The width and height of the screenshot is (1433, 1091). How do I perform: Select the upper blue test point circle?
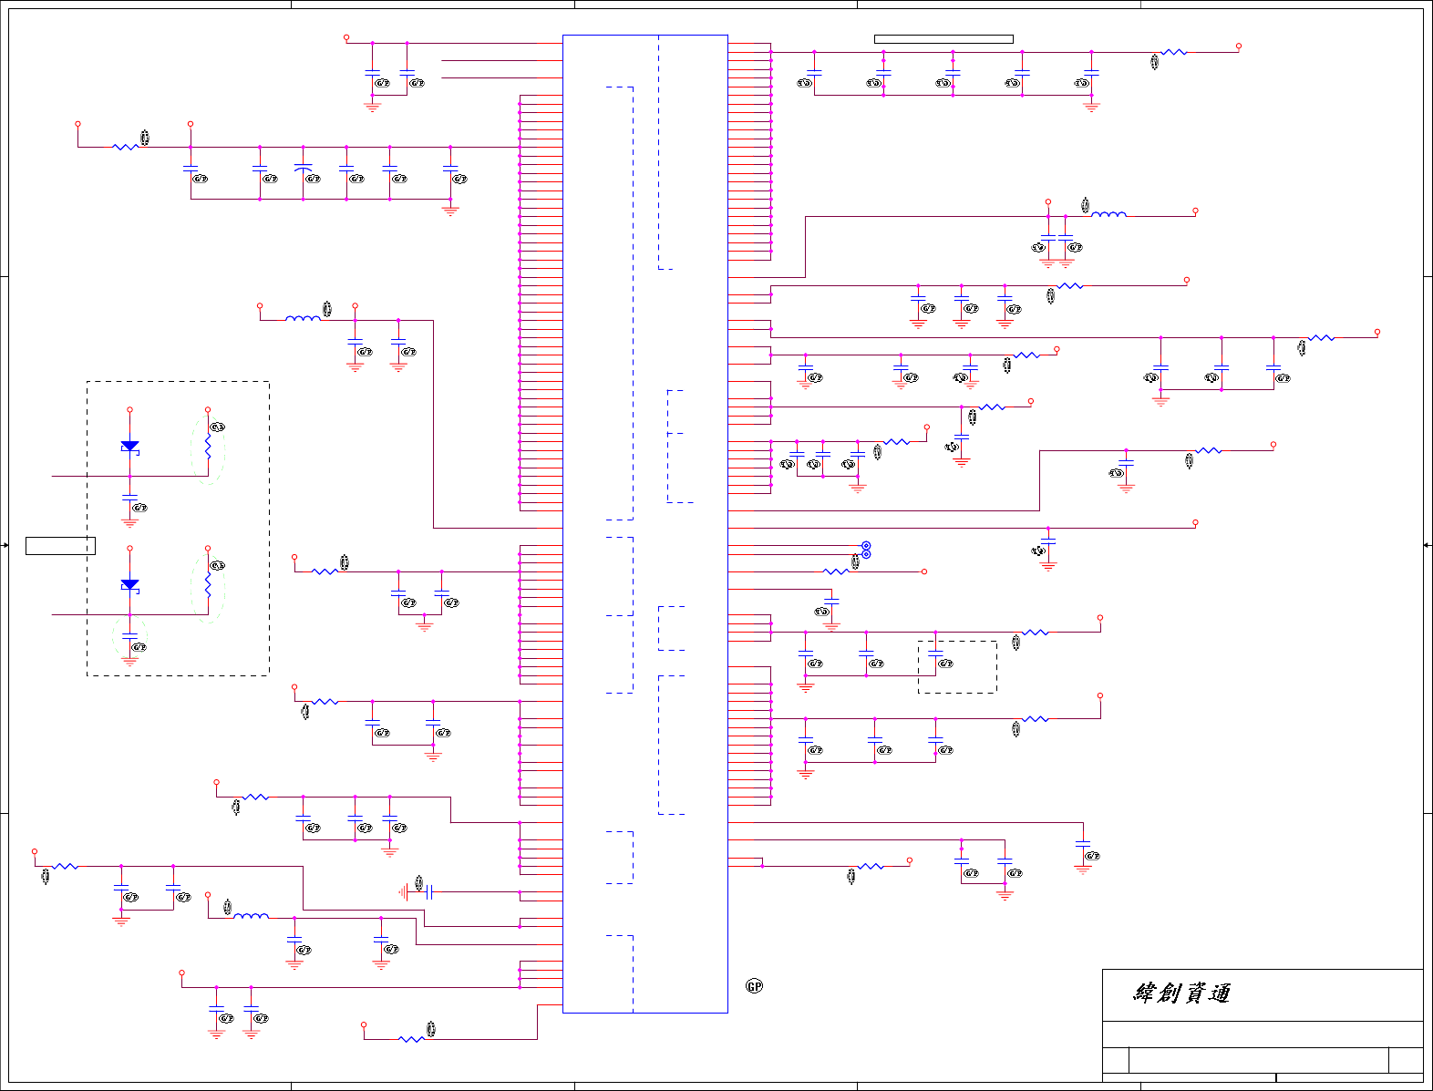(866, 546)
